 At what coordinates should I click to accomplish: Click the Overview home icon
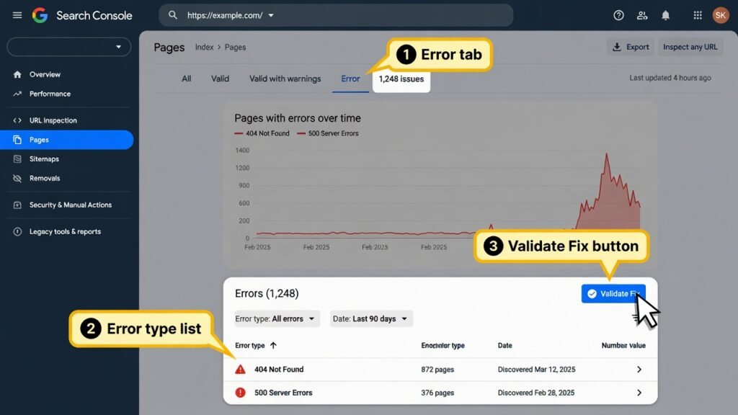pos(17,74)
